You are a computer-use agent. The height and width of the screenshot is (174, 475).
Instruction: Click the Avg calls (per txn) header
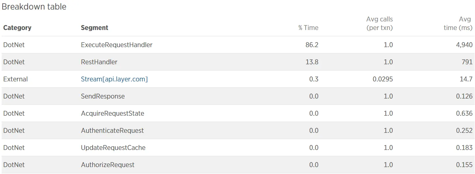click(x=379, y=23)
